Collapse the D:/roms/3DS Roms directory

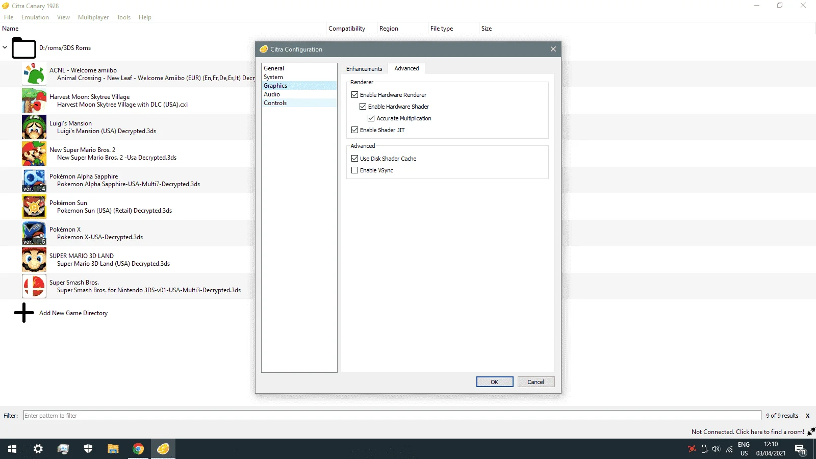(5, 47)
